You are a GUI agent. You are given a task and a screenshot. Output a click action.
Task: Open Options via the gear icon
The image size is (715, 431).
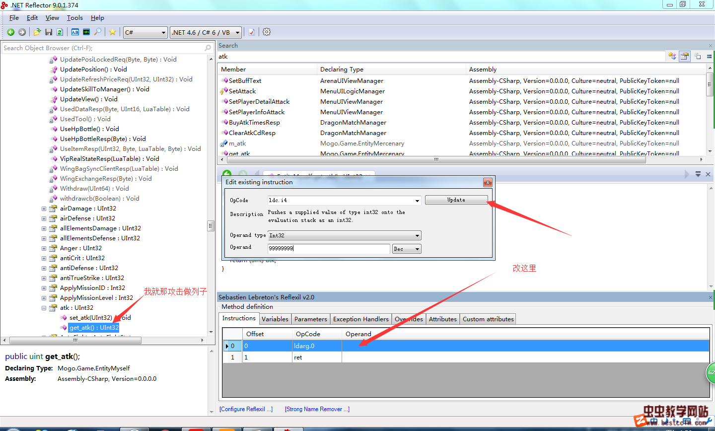[267, 32]
